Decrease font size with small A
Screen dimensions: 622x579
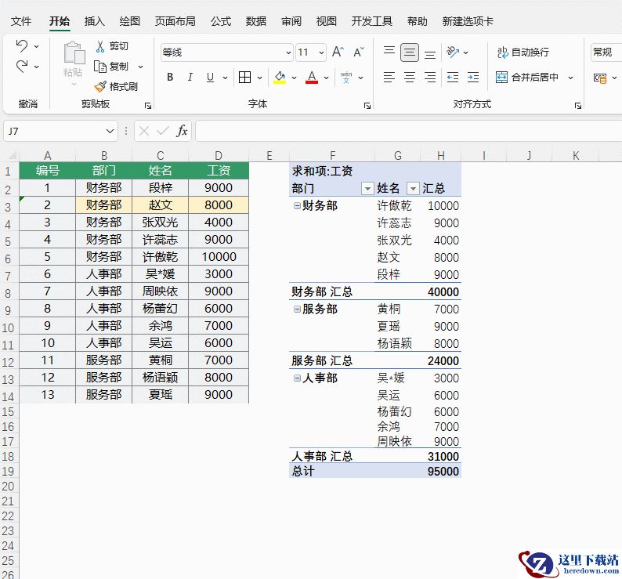click(x=359, y=52)
